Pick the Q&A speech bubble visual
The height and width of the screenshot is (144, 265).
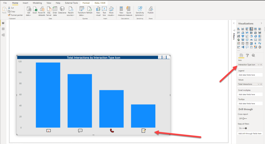pos(247,47)
